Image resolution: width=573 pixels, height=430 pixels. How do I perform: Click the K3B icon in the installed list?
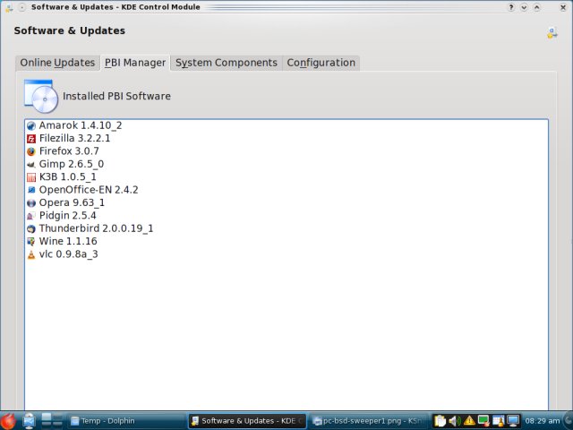pyautogui.click(x=31, y=177)
